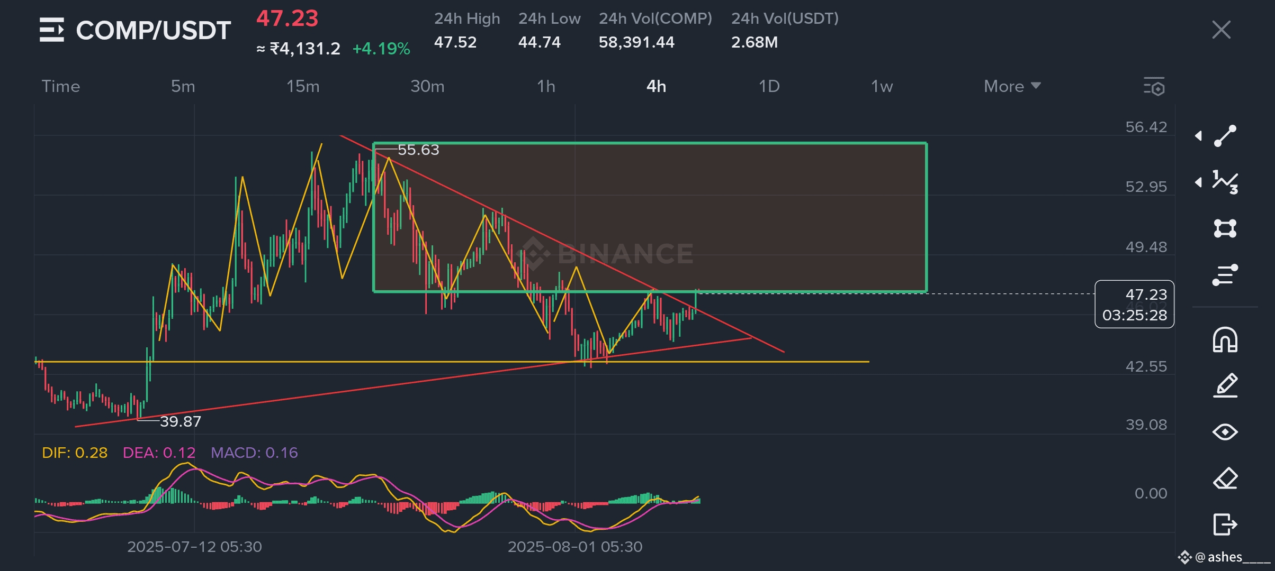Switch to the 1D timeframe
This screenshot has width=1275, height=571.
[769, 86]
